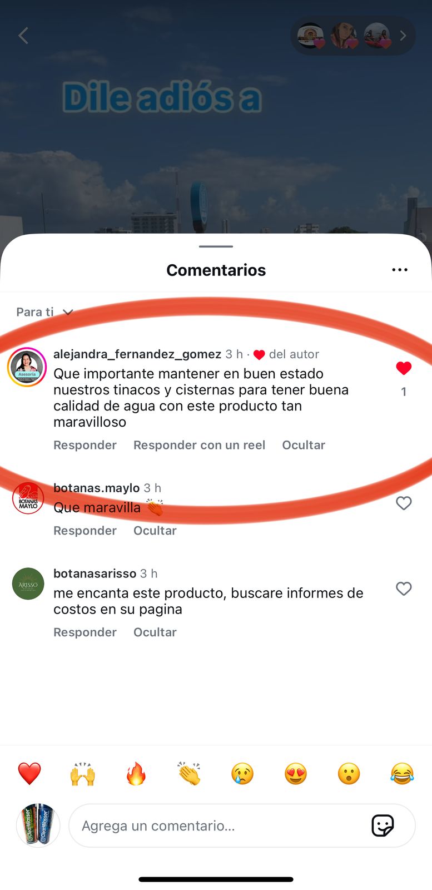Tap "Responder con un reel" on first comment
432x890 pixels.
(199, 445)
